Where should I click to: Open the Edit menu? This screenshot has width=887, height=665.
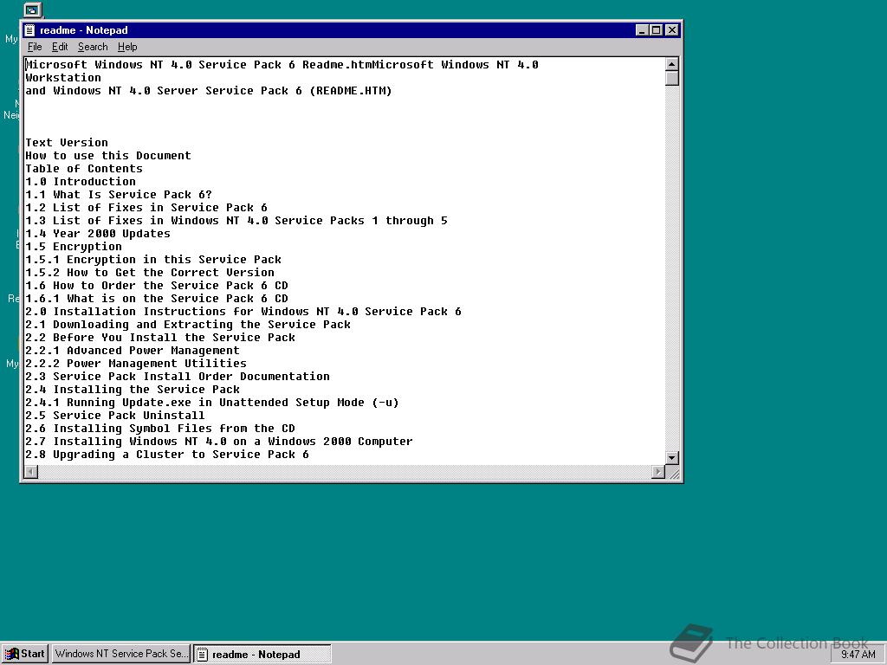point(60,47)
